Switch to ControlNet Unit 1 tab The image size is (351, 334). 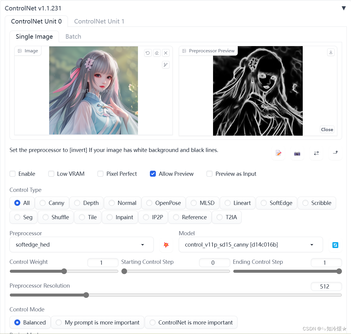point(99,21)
